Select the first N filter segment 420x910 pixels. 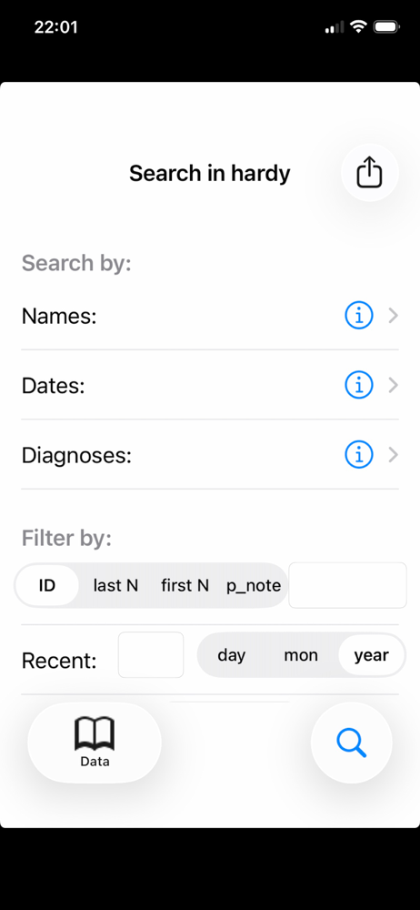point(185,585)
